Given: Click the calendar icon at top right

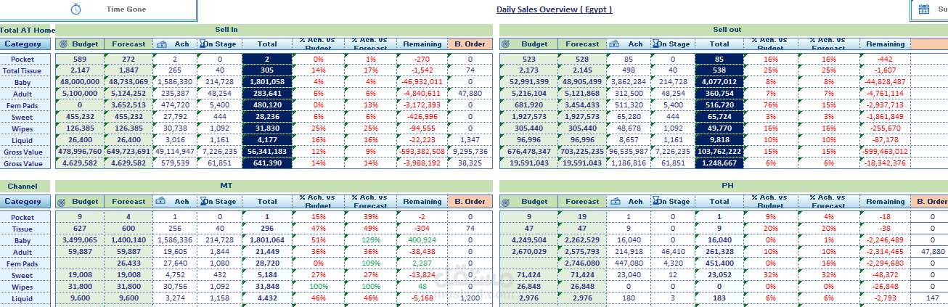Looking at the screenshot, I should click(x=924, y=9).
